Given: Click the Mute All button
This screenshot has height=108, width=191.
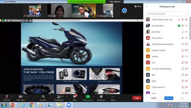Looking at the screenshot, I should (x=169, y=98).
